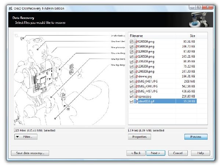This screenshot has width=220, height=165.
Task: Click the file icon next to 130509.png
Action: pyautogui.click(x=136, y=56)
